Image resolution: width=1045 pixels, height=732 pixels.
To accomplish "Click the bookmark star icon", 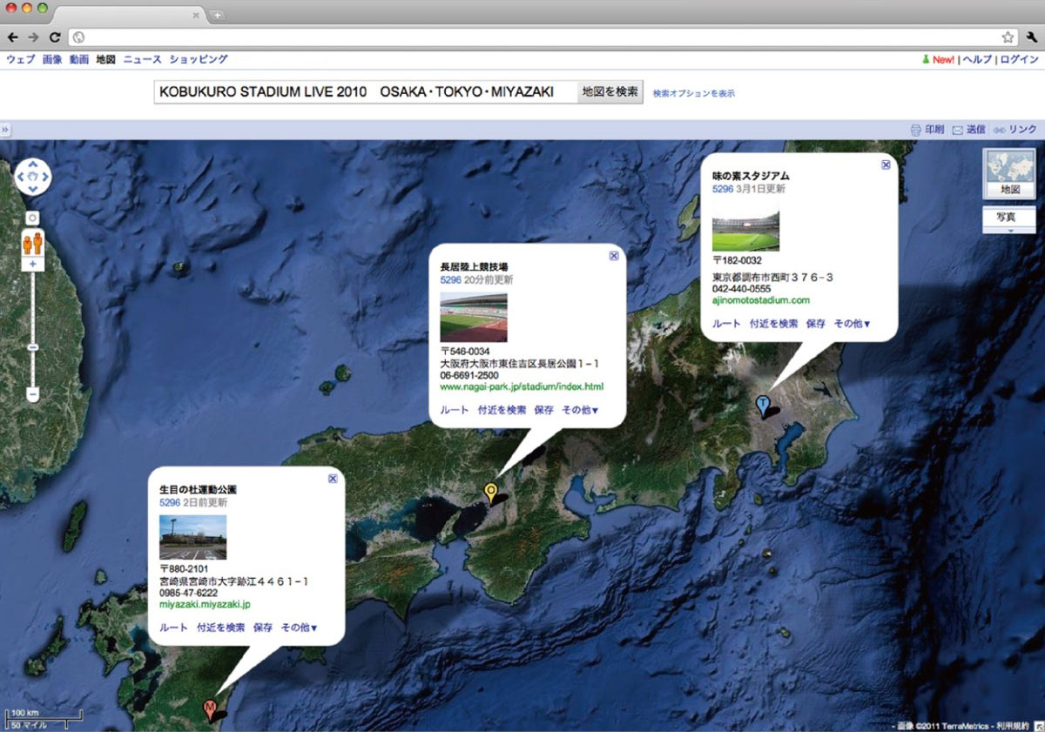I will pyautogui.click(x=1008, y=37).
